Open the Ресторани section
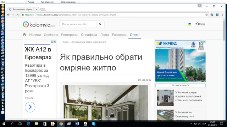 click(69, 35)
